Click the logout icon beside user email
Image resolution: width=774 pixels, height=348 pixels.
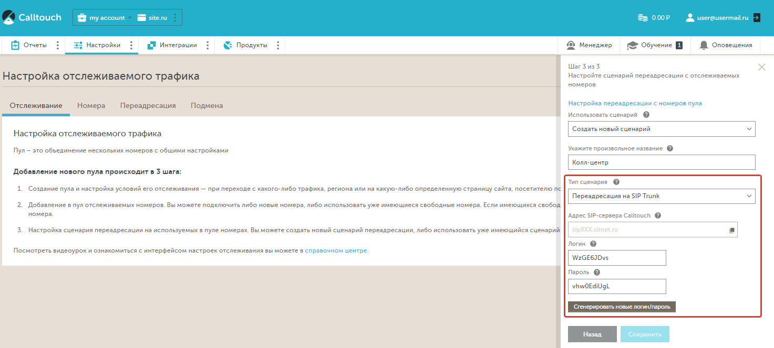tap(757, 17)
